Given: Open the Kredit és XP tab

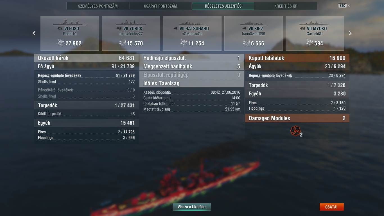Looking at the screenshot, I should point(286,6).
